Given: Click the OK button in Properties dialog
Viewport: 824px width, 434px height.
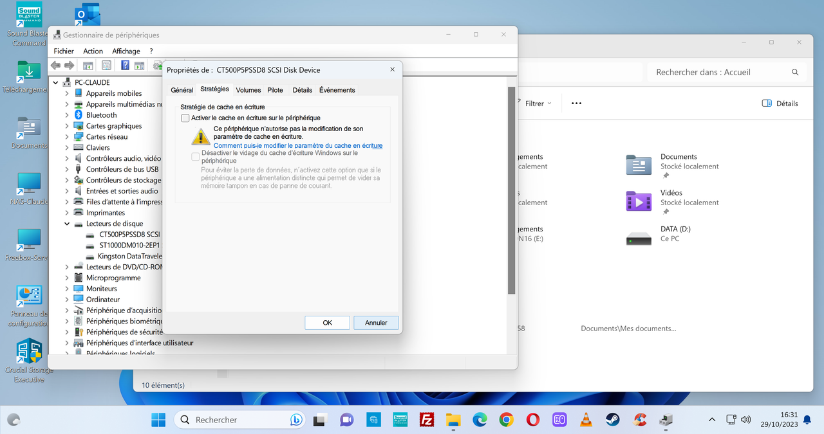Looking at the screenshot, I should pyautogui.click(x=327, y=323).
